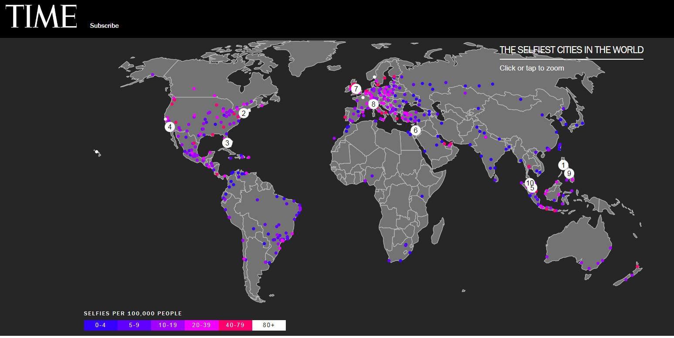This screenshot has height=338, width=674.
Task: Click the 80+ legend swatch
Action: click(269, 325)
